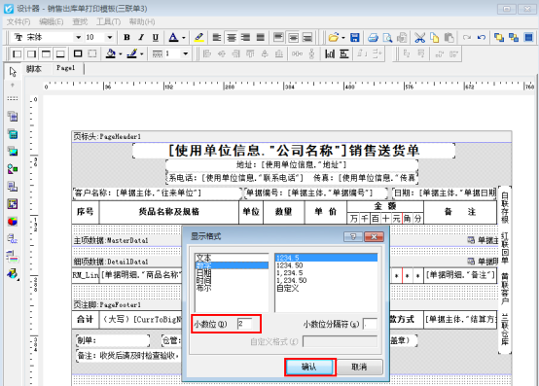
Task: Expand the font color dropdown arrow
Action: [x=184, y=37]
